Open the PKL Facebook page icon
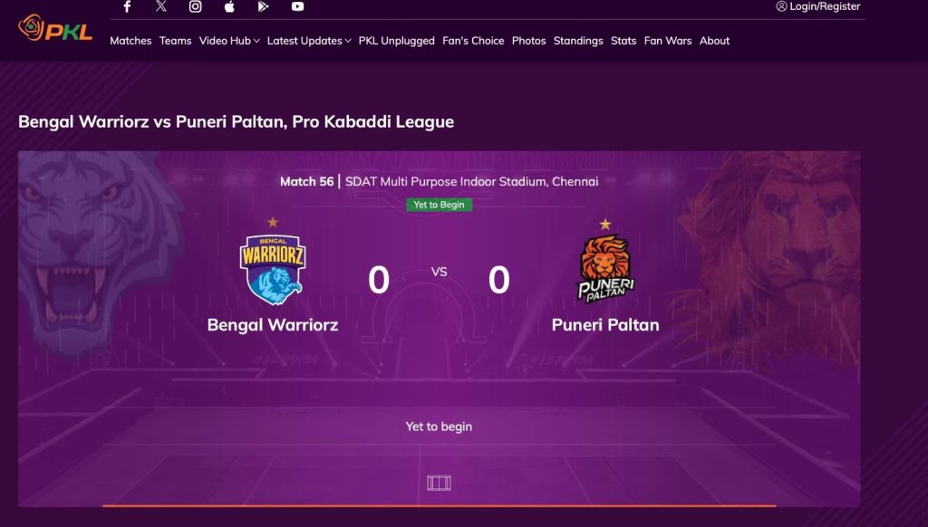Viewport: 928px width, 527px height. click(127, 6)
